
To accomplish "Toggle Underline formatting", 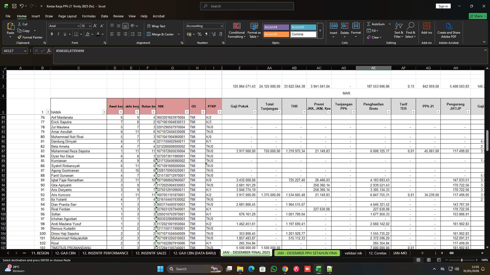I will click(x=64, y=34).
